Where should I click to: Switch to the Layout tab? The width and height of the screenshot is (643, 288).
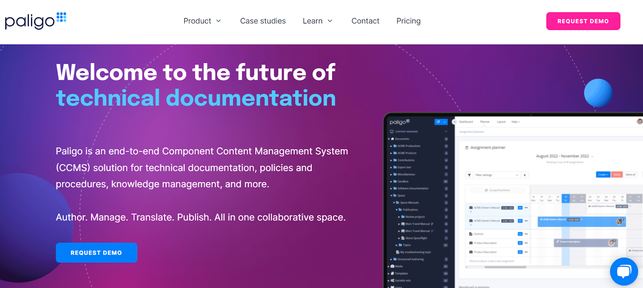(x=501, y=122)
